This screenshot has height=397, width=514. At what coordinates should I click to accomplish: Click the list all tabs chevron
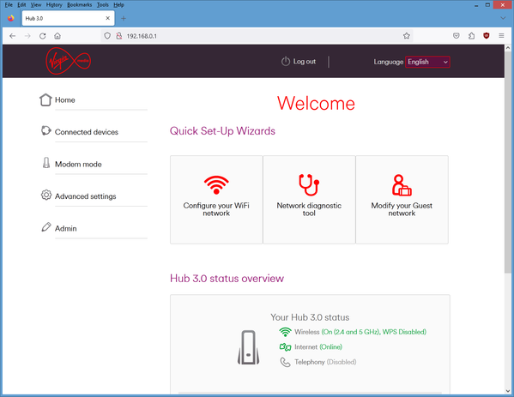coord(503,18)
